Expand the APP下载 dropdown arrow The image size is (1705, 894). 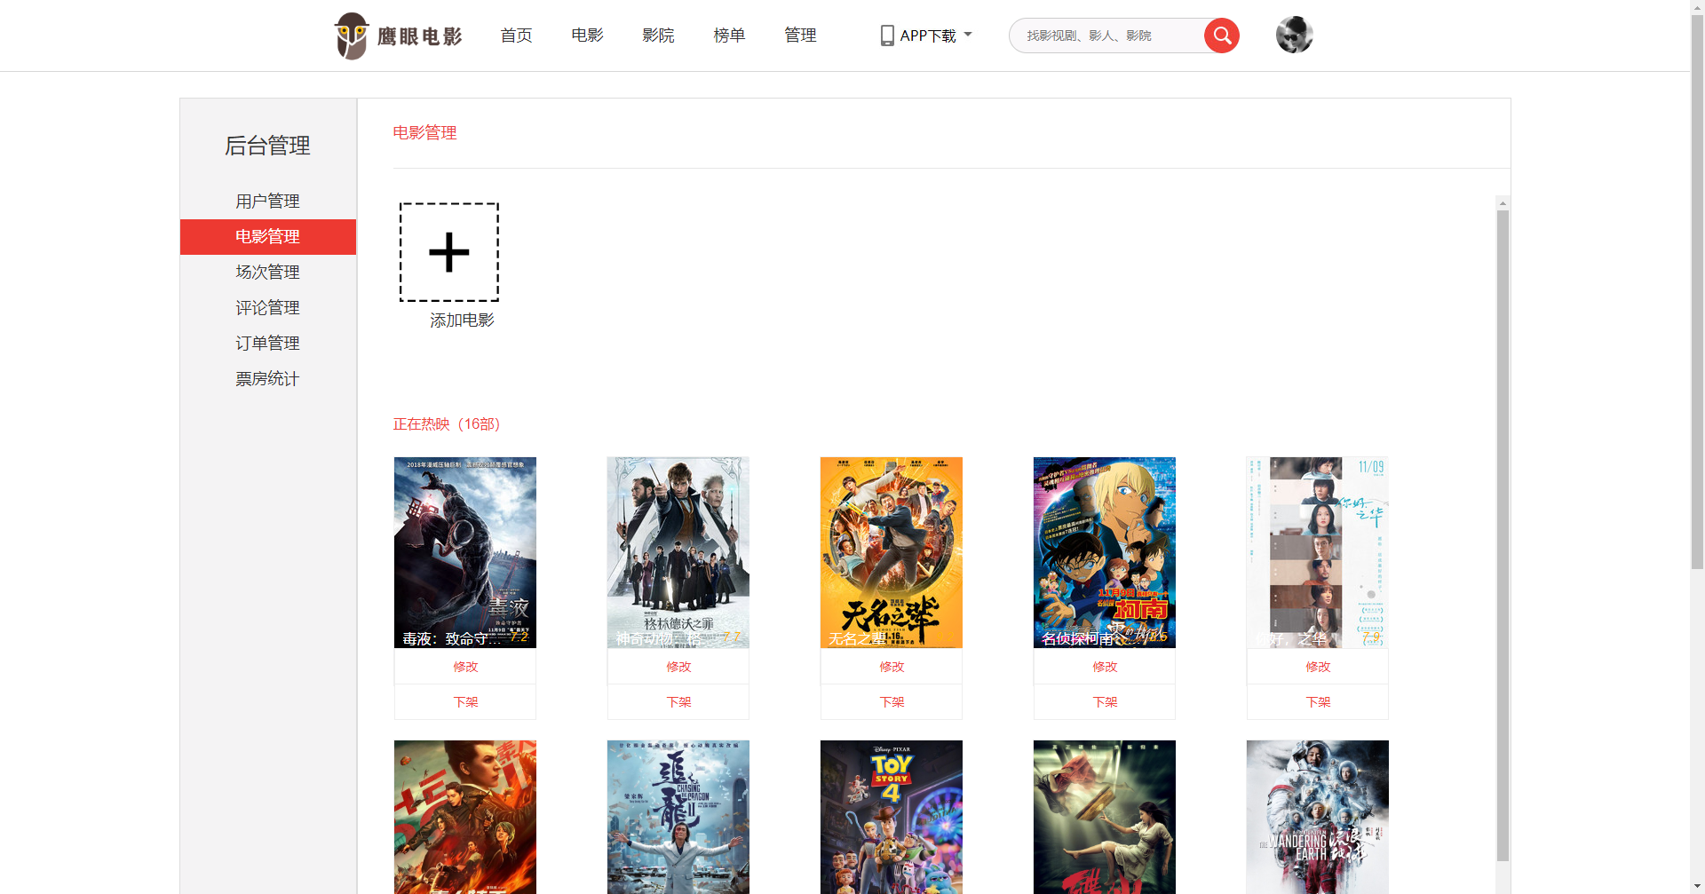tap(968, 36)
